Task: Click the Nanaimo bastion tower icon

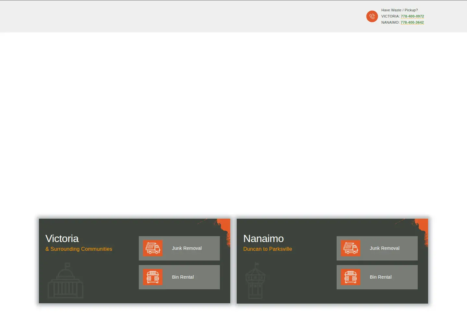Action: tap(256, 281)
